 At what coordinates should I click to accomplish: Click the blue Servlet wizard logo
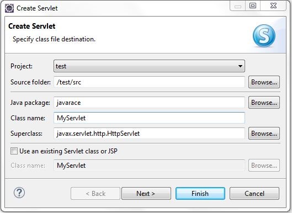264,36
